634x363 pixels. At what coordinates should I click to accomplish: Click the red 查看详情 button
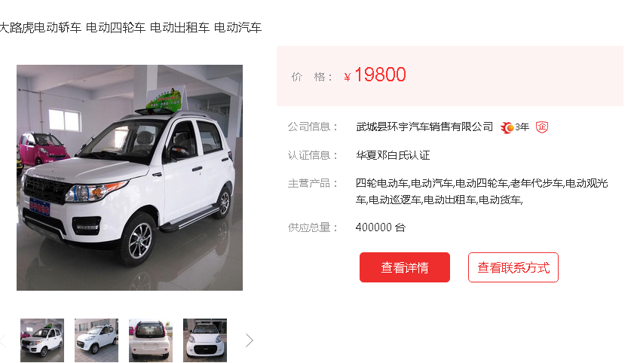[x=404, y=267]
